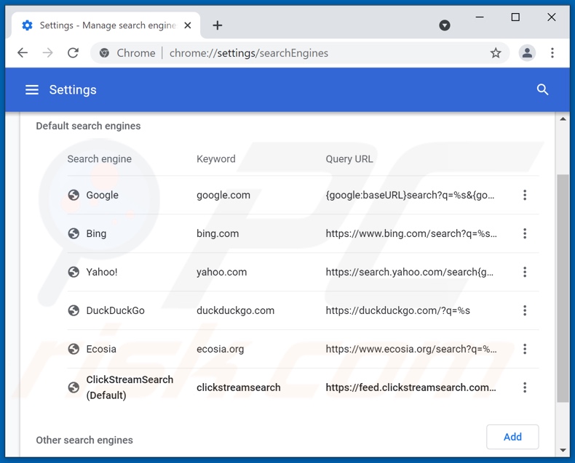575x463 pixels.
Task: Click the Bing globe icon
Action: coord(74,233)
